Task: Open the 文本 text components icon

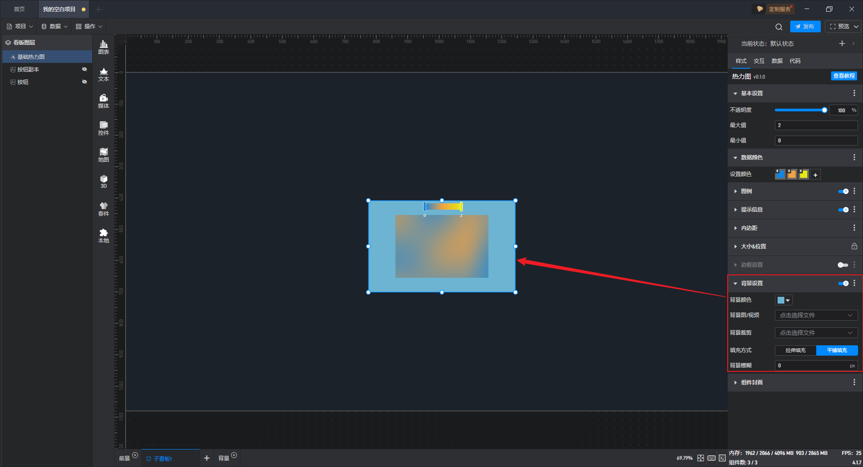Action: click(x=103, y=74)
